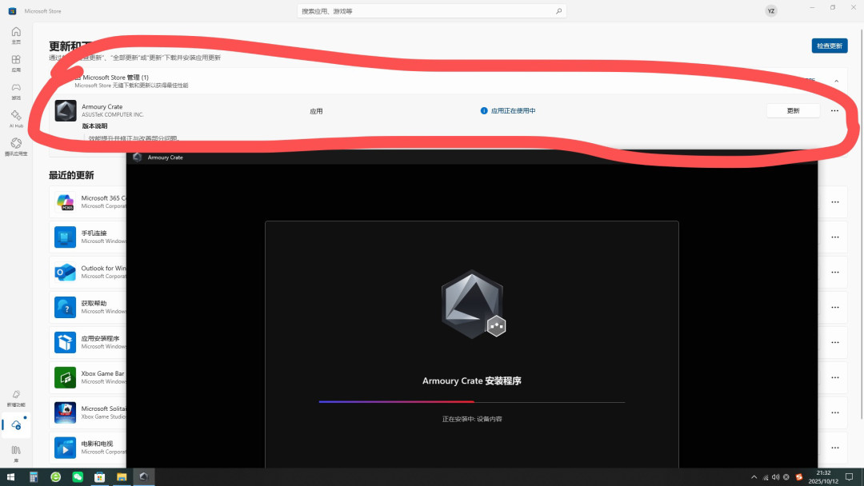Viewport: 864px width, 486px height.
Task: Switch to Microsoft Store taskbar icon
Action: [x=99, y=476]
